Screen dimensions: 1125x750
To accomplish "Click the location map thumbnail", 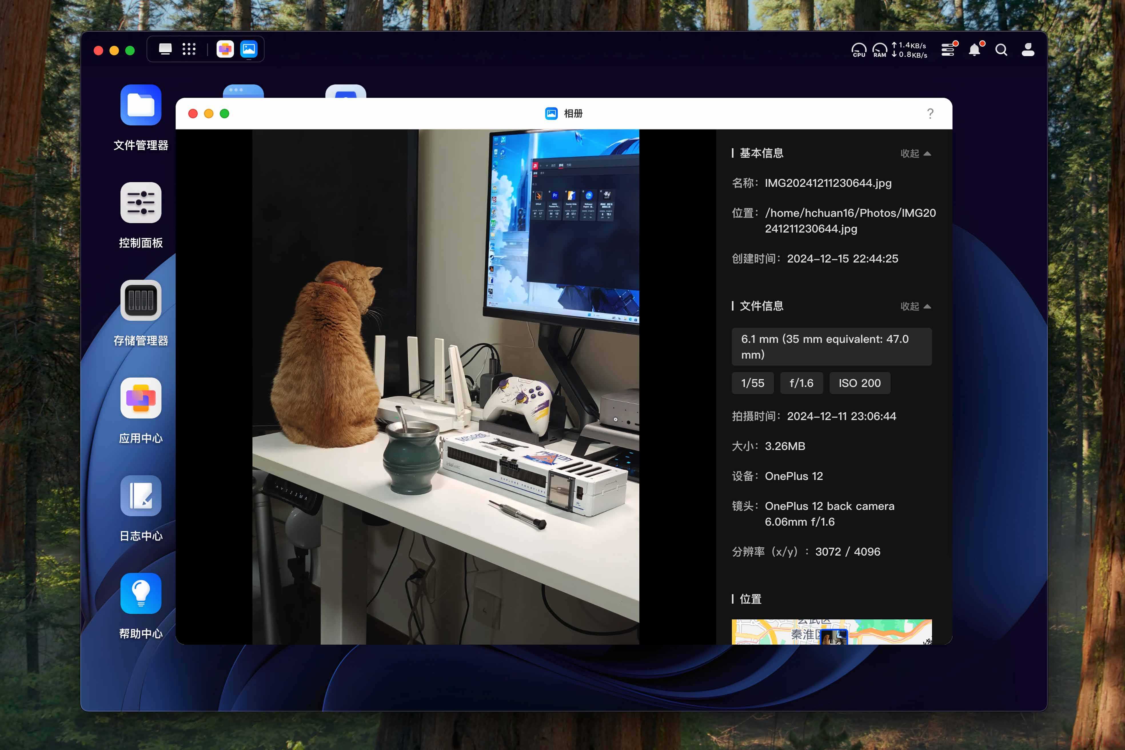I will pyautogui.click(x=831, y=632).
